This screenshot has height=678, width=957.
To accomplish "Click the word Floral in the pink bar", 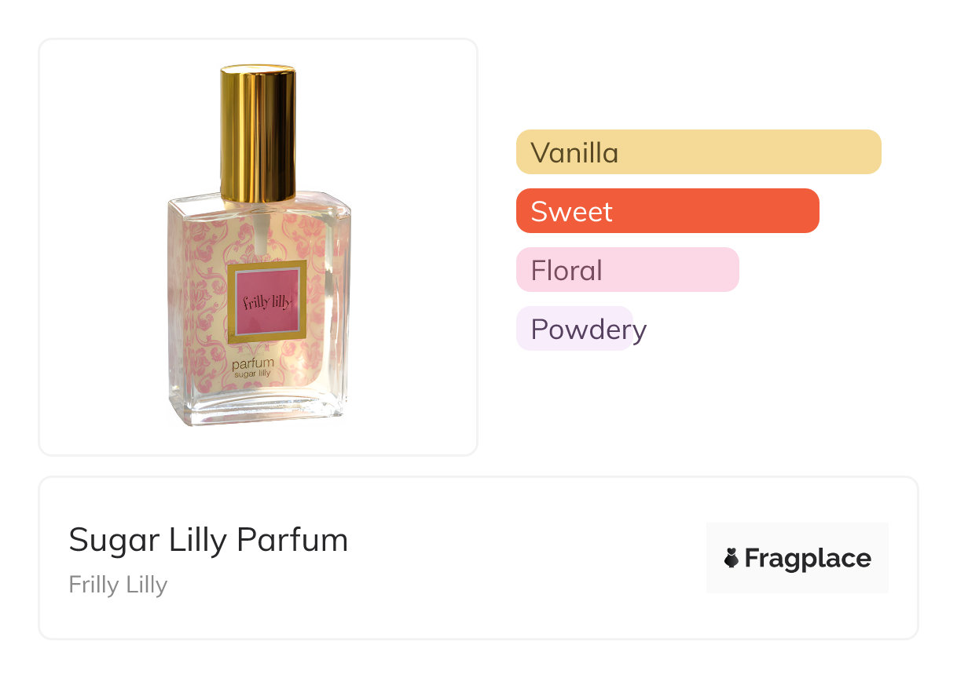I will point(566,271).
